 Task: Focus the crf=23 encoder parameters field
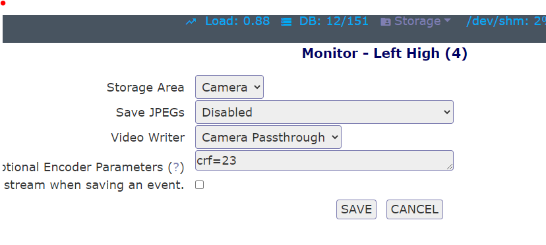[x=324, y=161]
